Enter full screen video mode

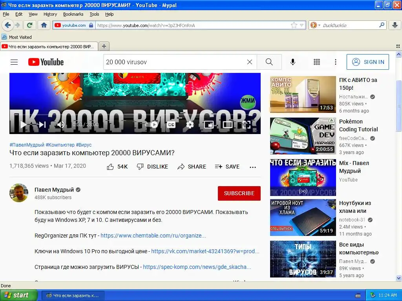[x=247, y=125]
